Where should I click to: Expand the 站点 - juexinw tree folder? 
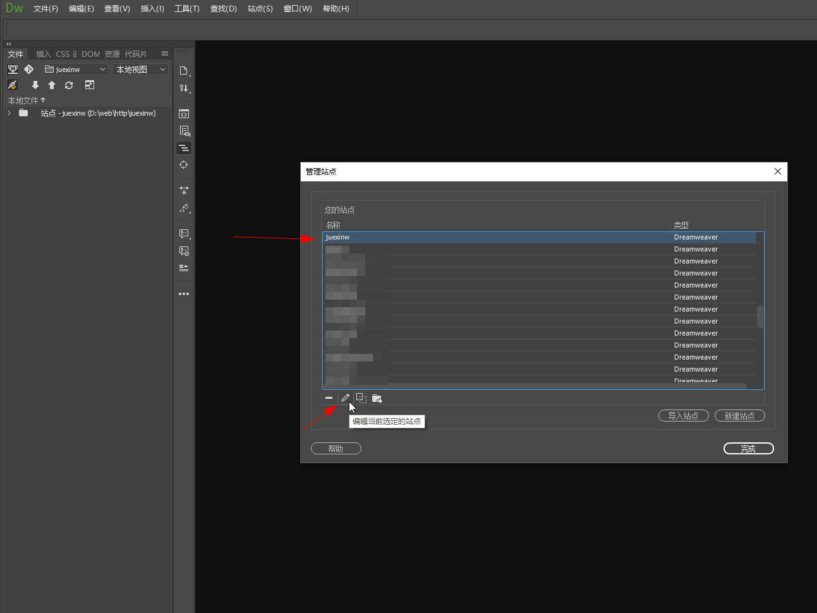9,113
